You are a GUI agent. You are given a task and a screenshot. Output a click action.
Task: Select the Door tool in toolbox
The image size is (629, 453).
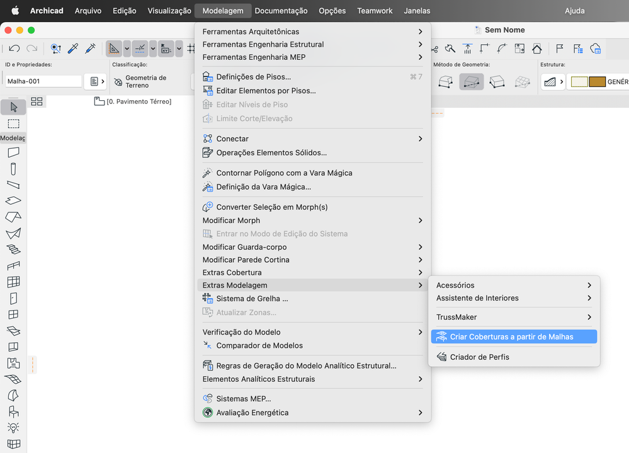click(x=13, y=299)
